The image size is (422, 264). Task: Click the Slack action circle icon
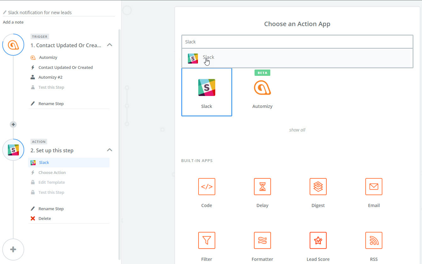[13, 150]
